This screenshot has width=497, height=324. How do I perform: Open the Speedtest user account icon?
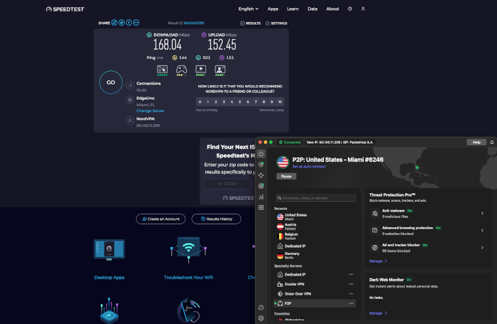(363, 9)
